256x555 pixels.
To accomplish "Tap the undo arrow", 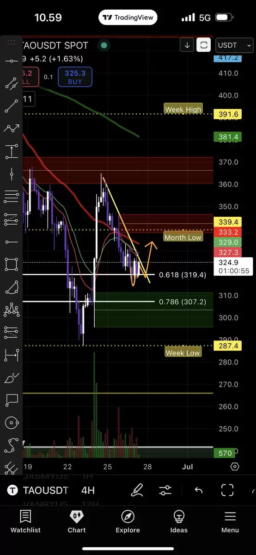I will click(199, 490).
